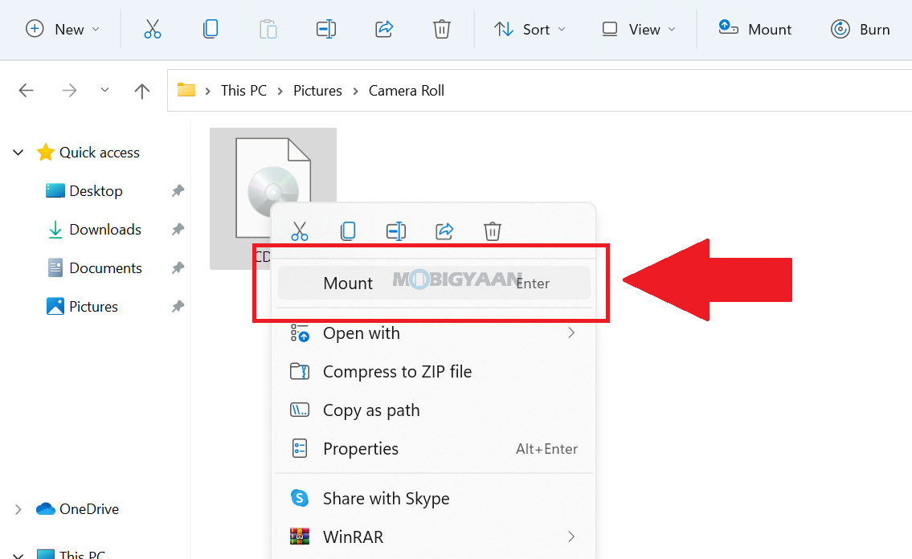Click the Delete icon in the context menu
This screenshot has width=912, height=559.
pos(493,231)
